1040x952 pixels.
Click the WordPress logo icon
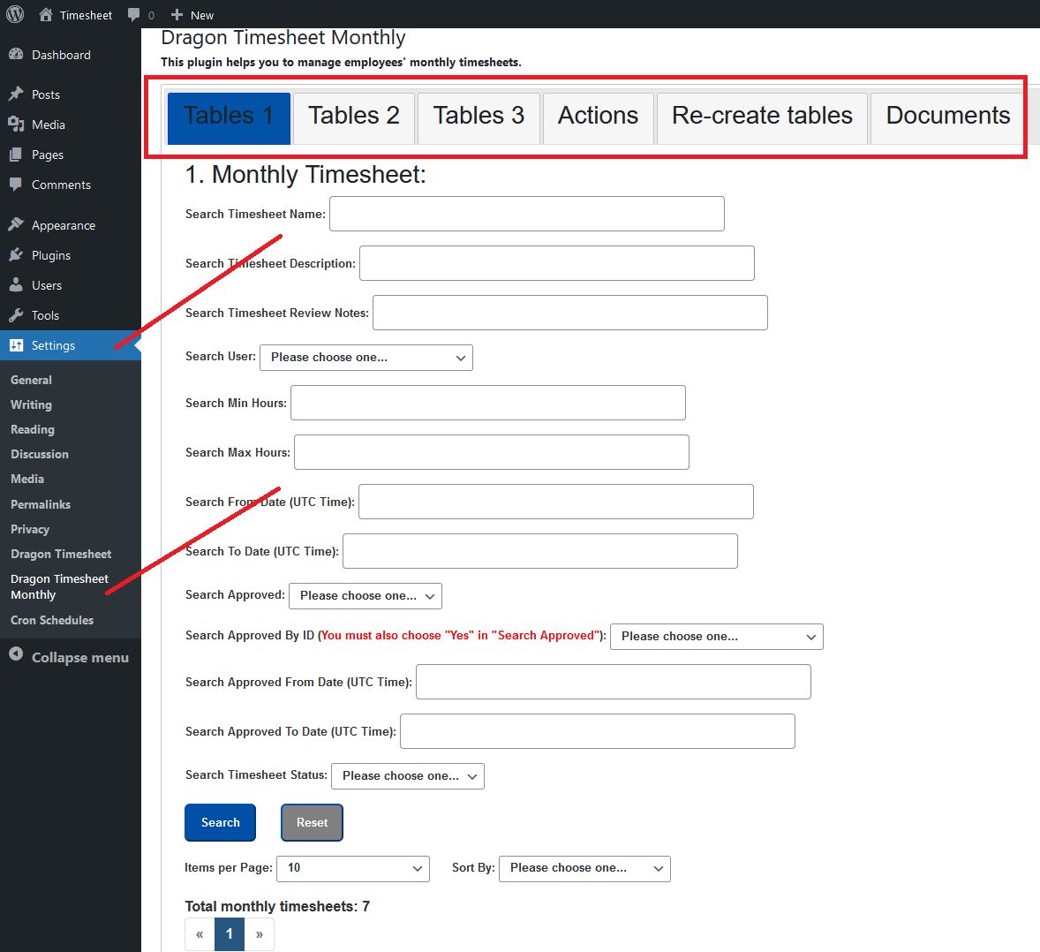click(15, 14)
